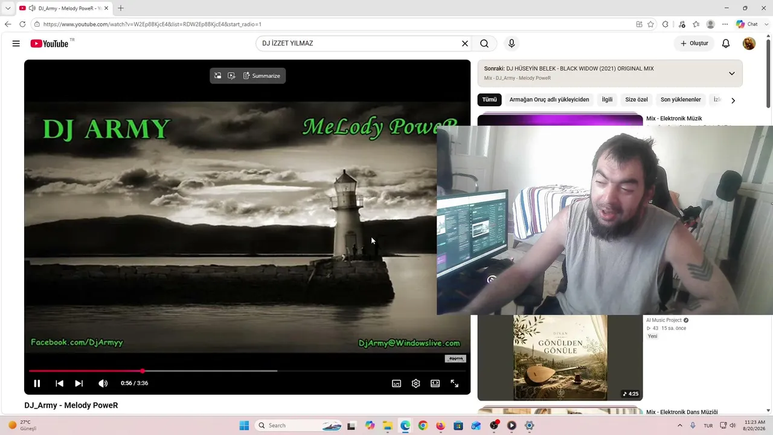The height and width of the screenshot is (435, 773).
Task: Open the app-install icon in the address bar
Action: 639,24
